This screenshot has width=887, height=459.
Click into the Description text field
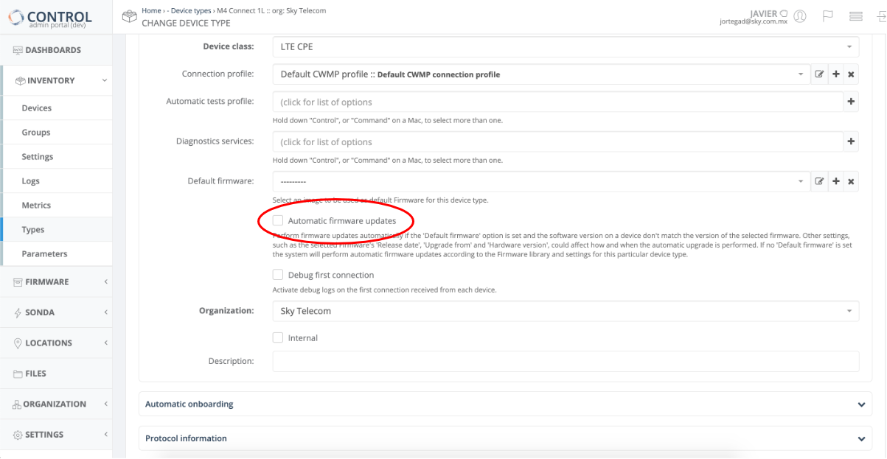coord(565,361)
